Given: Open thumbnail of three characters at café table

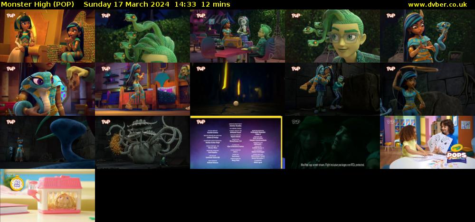Looking at the screenshot, I should (237, 36).
